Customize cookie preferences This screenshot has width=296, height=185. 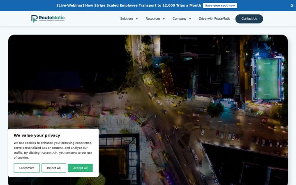point(27,168)
